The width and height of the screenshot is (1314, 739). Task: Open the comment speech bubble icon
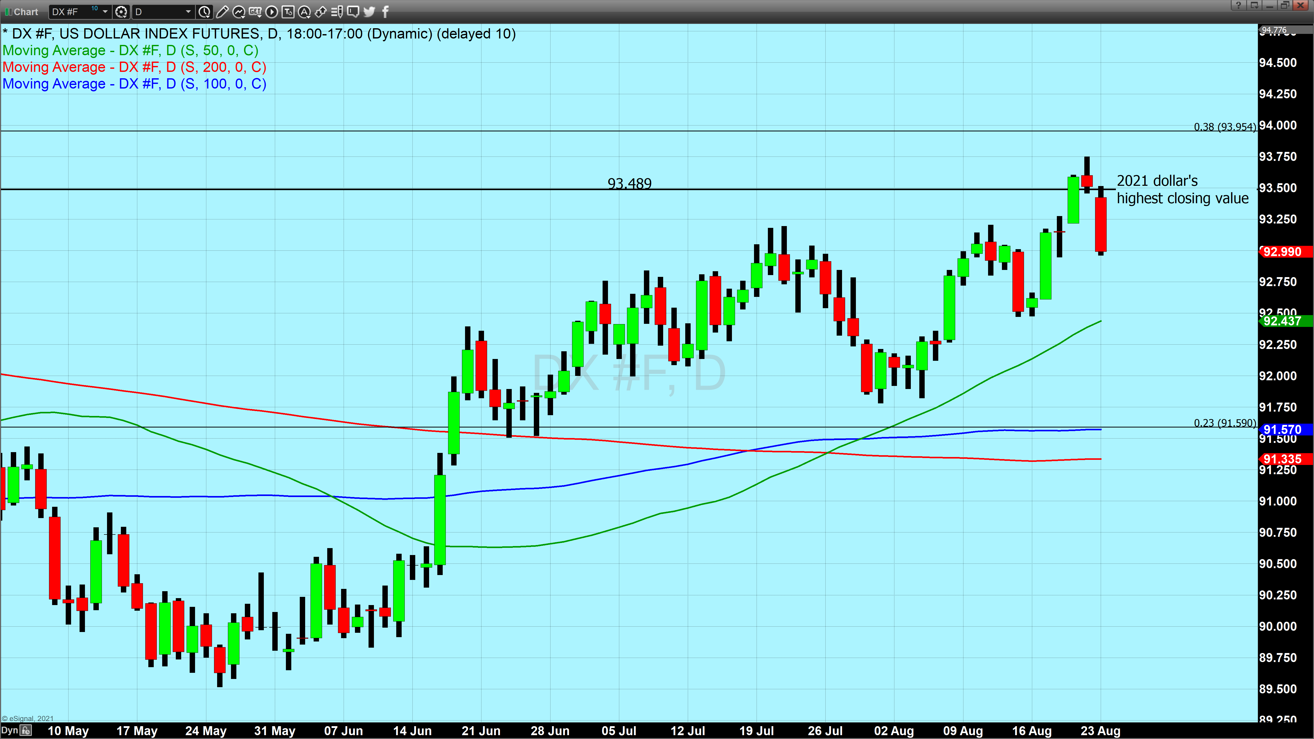click(353, 11)
